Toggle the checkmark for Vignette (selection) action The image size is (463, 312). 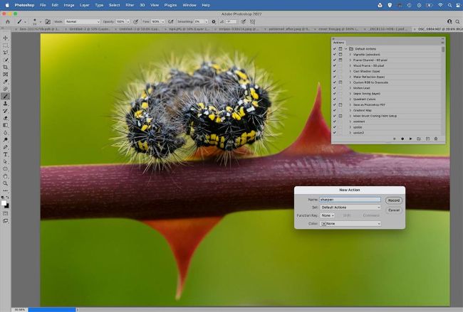coord(335,54)
